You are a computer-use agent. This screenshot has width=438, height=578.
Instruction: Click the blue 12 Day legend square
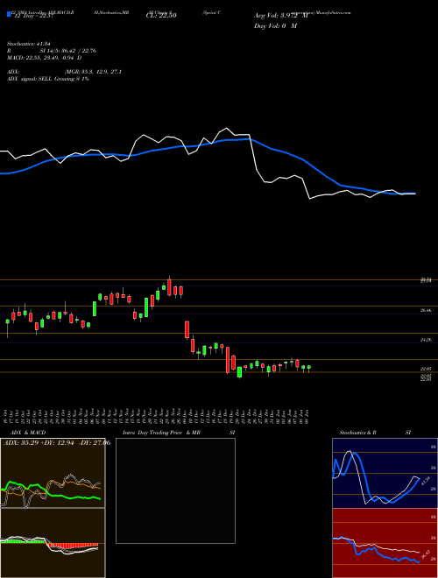pyautogui.click(x=9, y=14)
